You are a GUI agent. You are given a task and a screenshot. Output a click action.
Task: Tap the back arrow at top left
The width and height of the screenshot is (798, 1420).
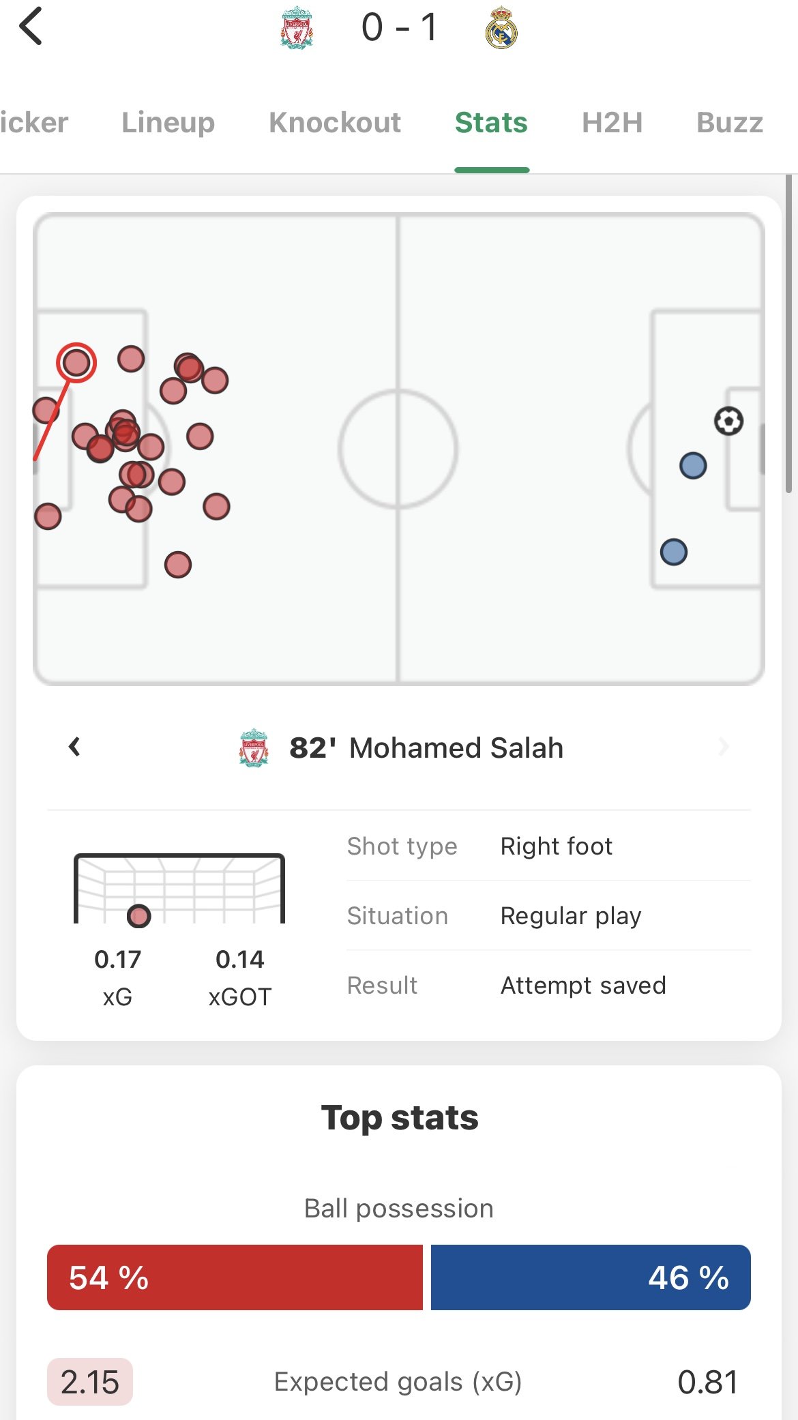point(31,27)
